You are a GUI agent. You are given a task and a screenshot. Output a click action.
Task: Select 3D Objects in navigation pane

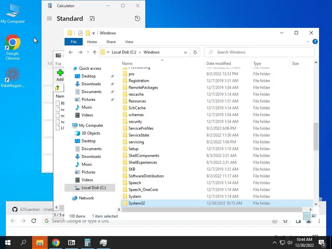[91, 133]
